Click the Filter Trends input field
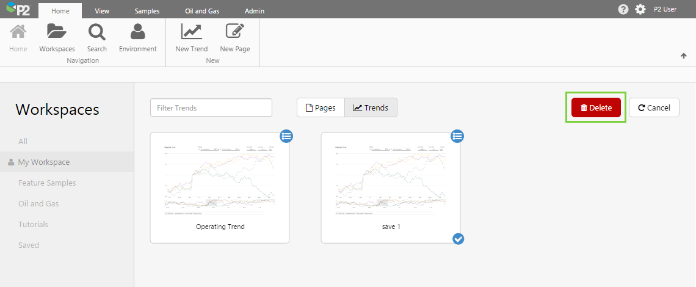Viewport: 696px width, 287px height. coord(211,107)
